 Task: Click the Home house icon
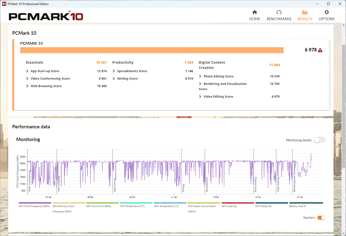coord(255,12)
